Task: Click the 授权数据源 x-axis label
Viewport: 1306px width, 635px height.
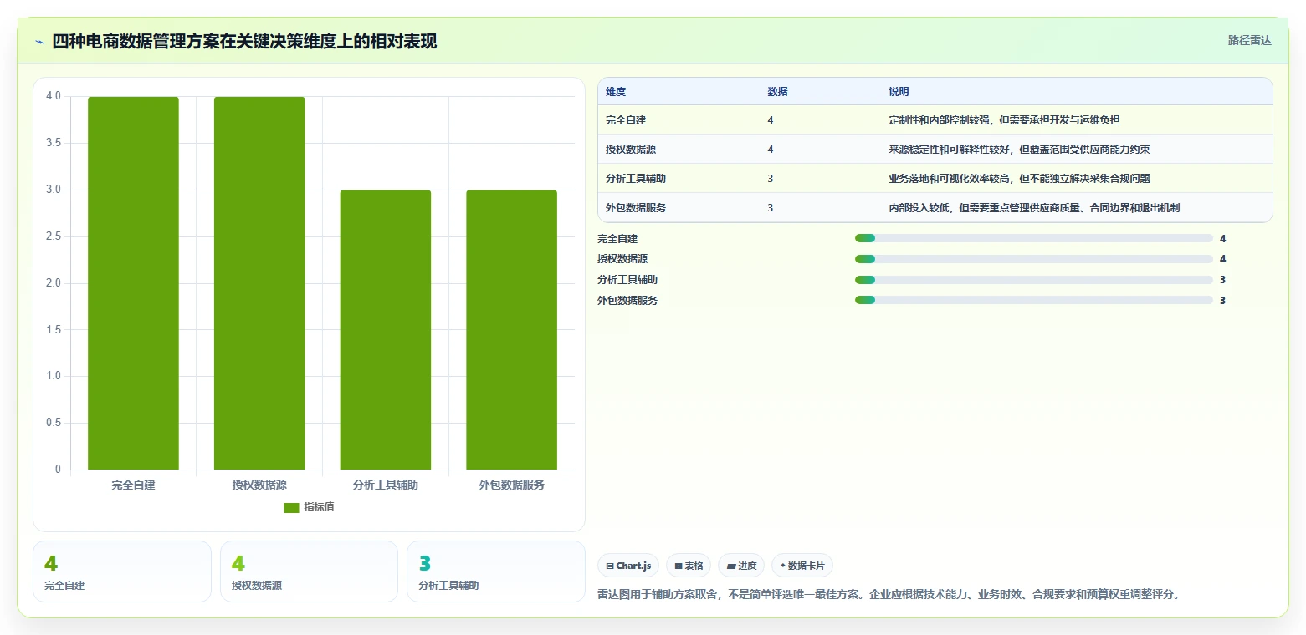Action: point(259,485)
